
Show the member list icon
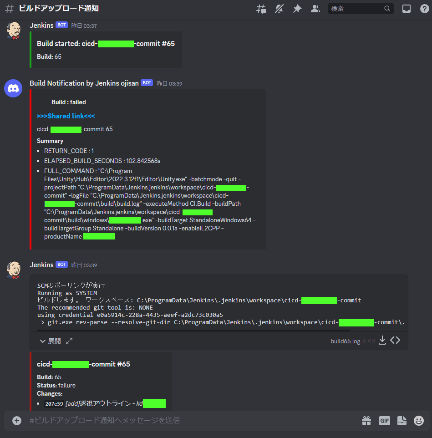tap(315, 9)
